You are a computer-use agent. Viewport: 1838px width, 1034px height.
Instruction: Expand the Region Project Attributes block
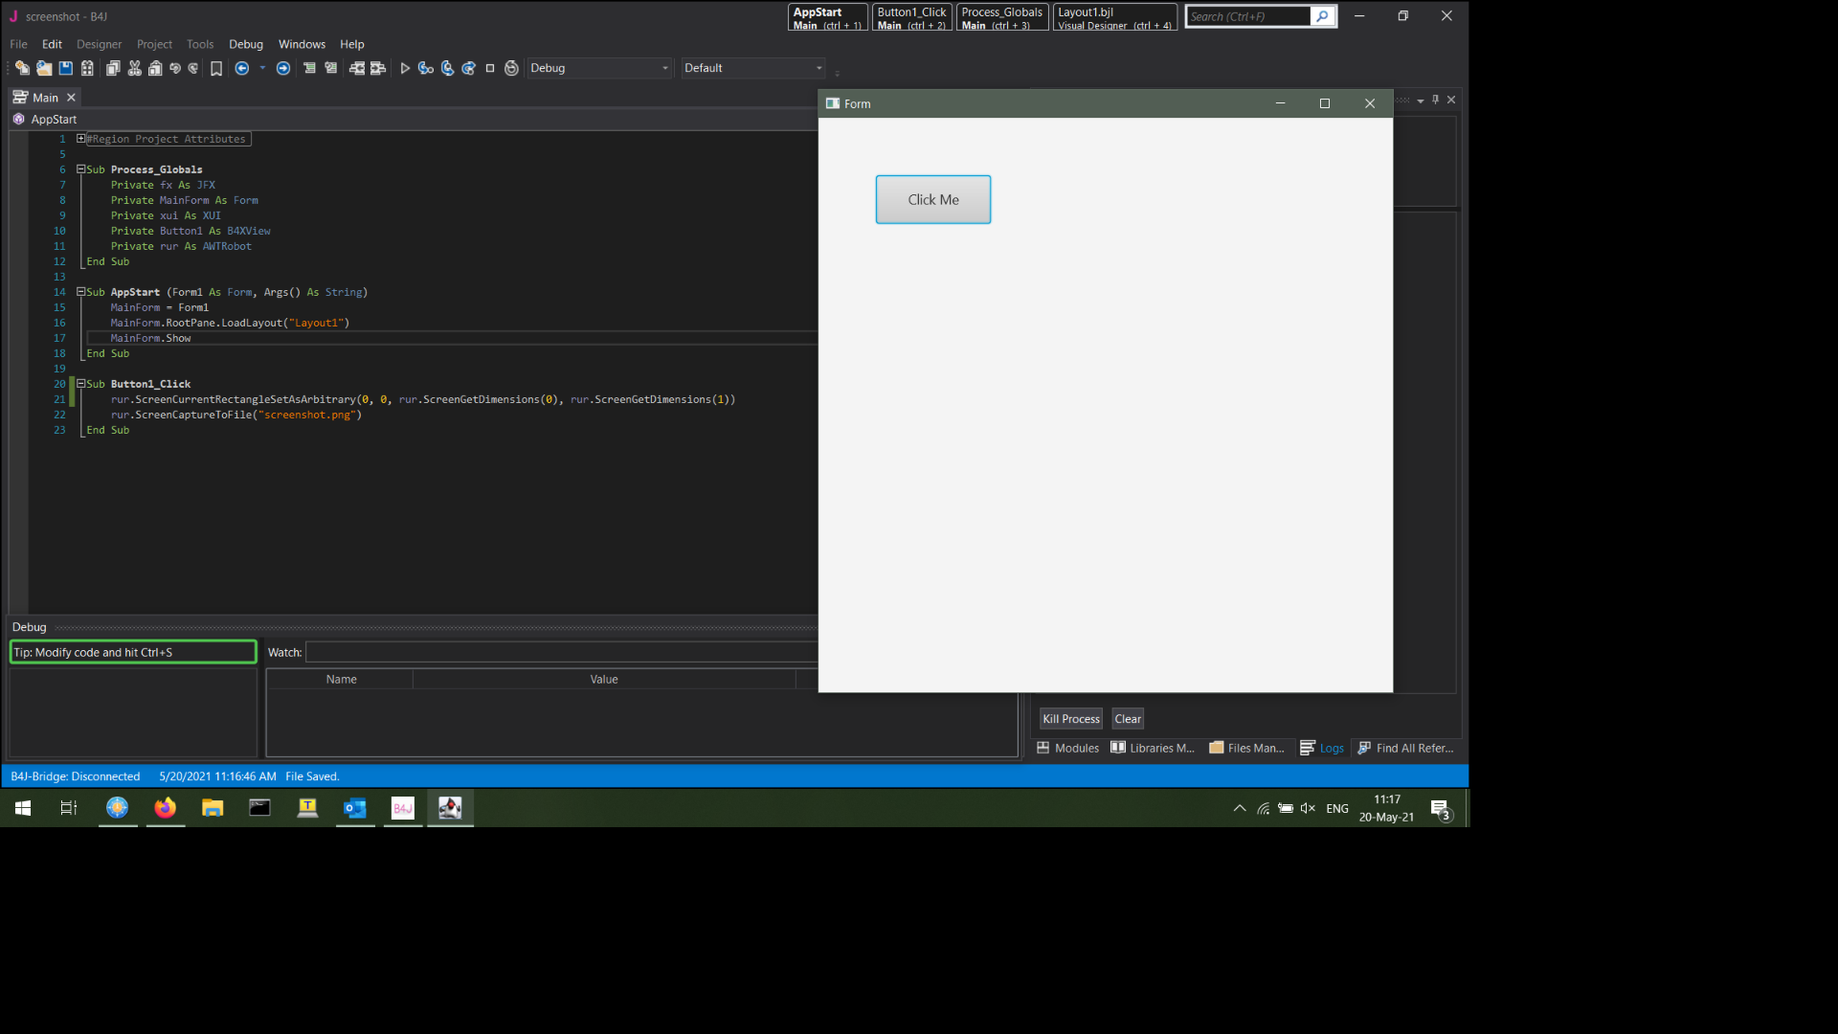click(x=81, y=139)
